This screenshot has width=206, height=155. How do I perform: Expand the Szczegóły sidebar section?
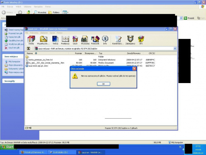13,81
